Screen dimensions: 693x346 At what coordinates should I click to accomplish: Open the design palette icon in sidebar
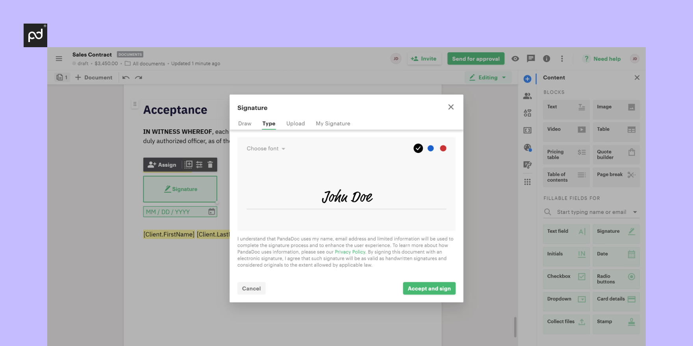point(528,147)
